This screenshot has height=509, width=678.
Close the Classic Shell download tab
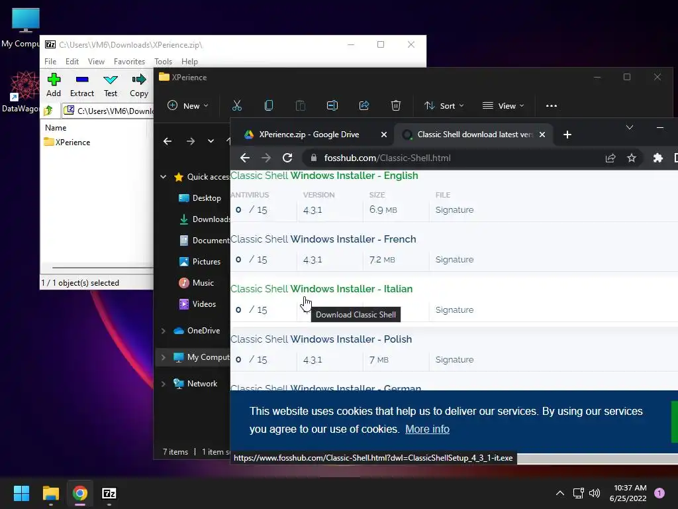pyautogui.click(x=542, y=135)
